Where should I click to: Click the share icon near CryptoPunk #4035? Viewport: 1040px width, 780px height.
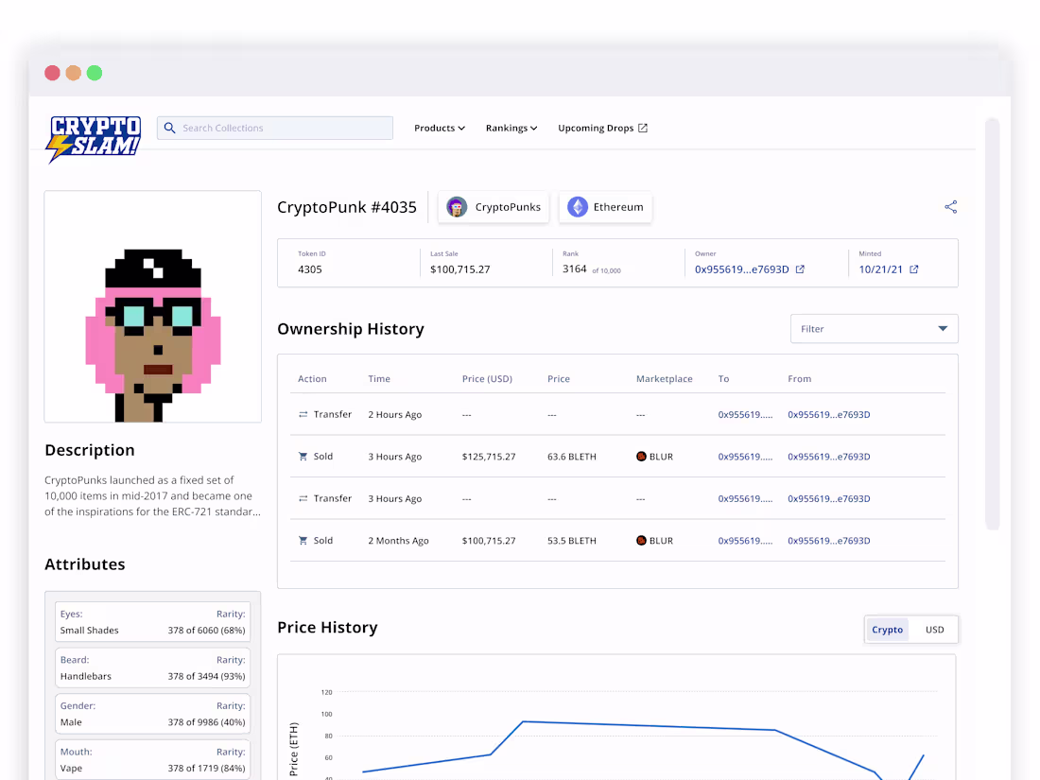coord(950,206)
